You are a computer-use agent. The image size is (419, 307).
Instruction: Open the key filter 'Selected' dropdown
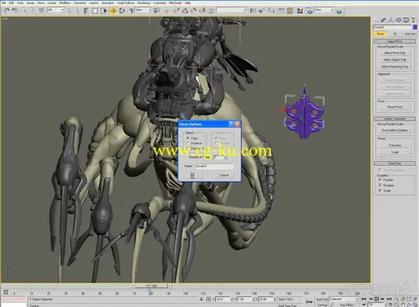pyautogui.click(x=344, y=299)
